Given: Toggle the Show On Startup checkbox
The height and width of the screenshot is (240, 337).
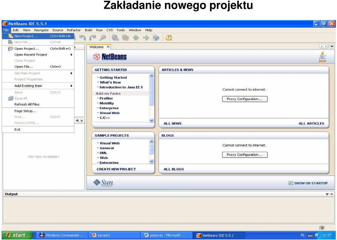Looking at the screenshot, I should [291, 183].
